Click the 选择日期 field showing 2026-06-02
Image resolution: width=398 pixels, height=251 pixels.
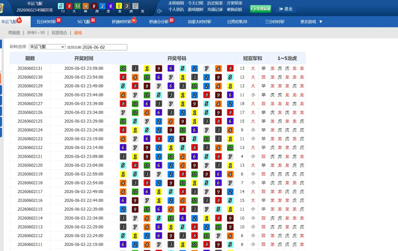pos(105,47)
